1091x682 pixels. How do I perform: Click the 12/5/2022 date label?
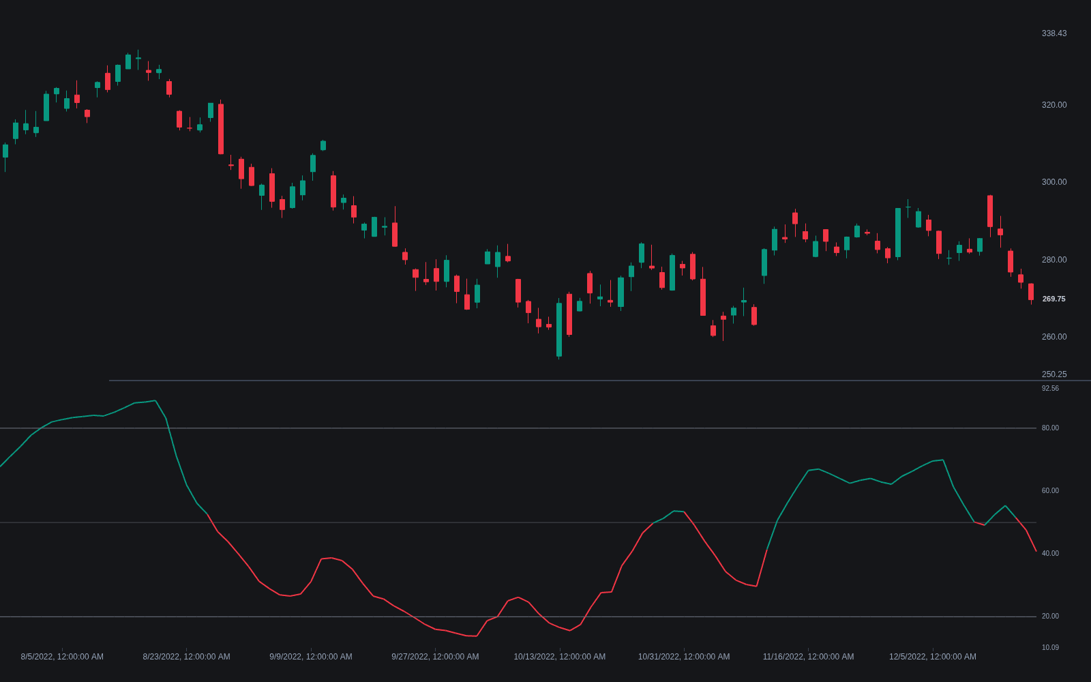(x=933, y=657)
